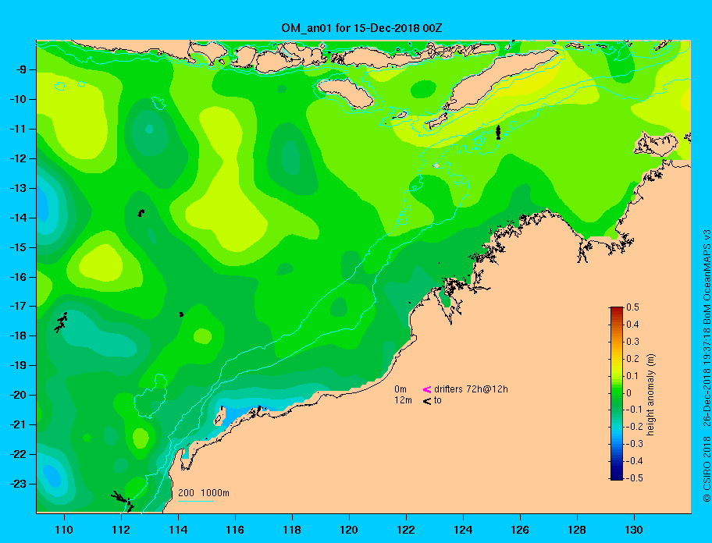Image resolution: width=712 pixels, height=543 pixels.
Task: Click the latitude label -15
Action: [x=18, y=247]
